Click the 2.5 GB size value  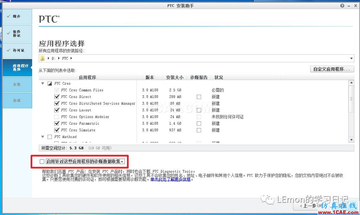(175, 90)
